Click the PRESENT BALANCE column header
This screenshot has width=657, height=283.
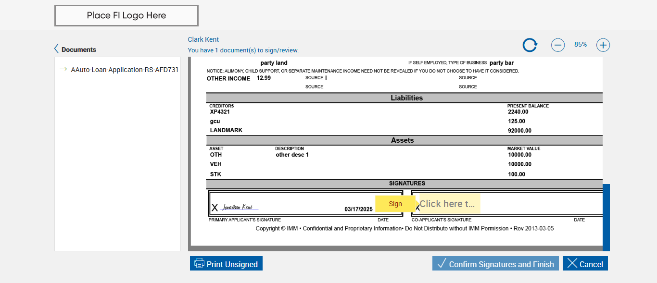coord(528,106)
